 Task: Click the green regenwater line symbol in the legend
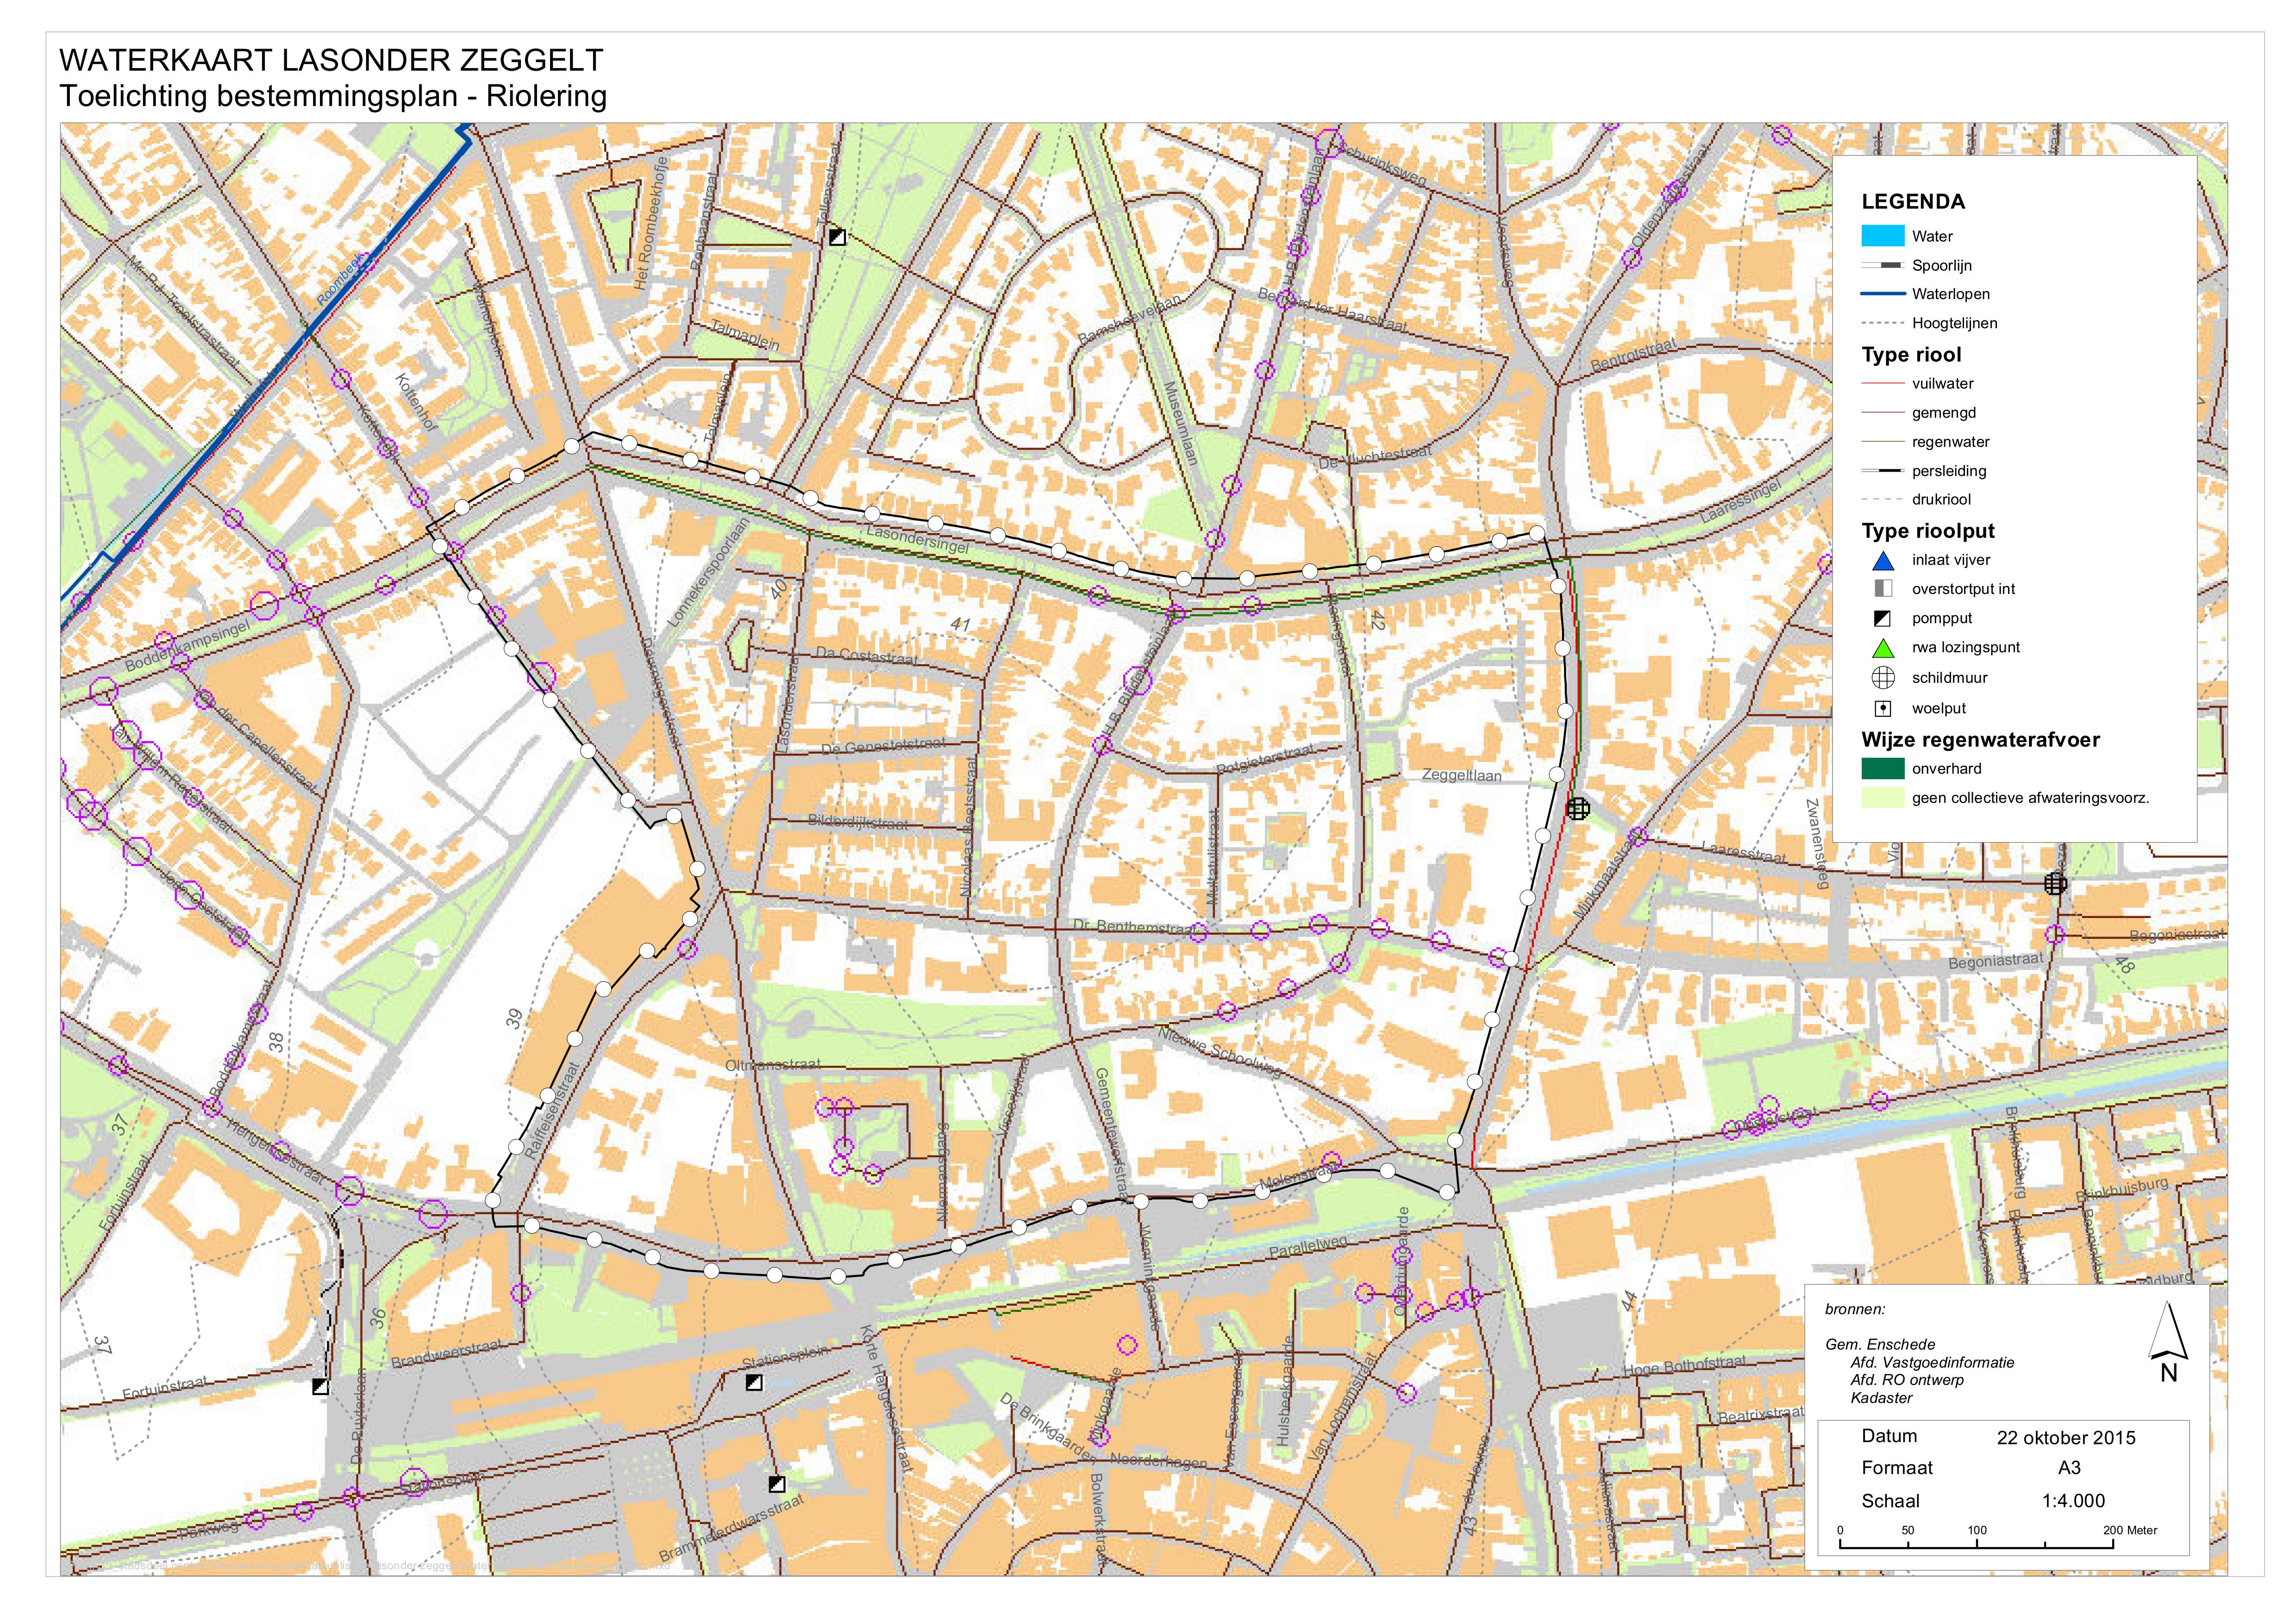pyautogui.click(x=1882, y=441)
